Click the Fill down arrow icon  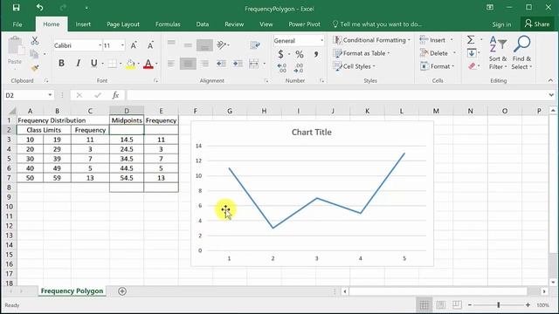(472, 53)
